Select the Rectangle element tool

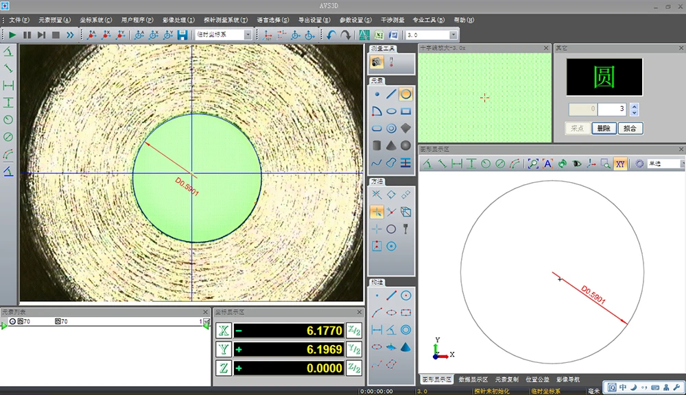[405, 111]
